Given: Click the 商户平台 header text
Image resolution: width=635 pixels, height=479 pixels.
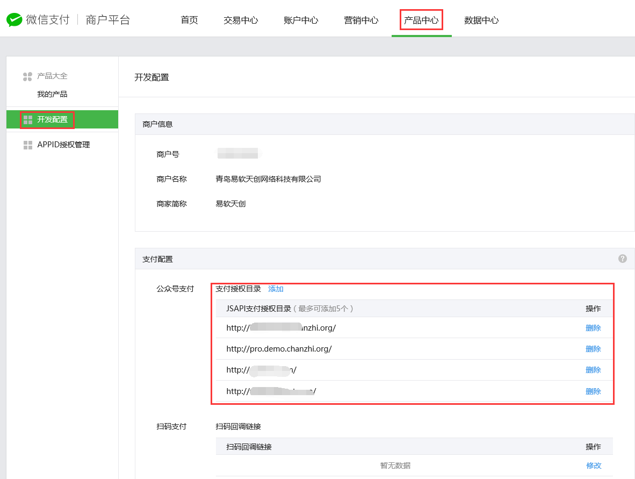Looking at the screenshot, I should click(x=108, y=20).
